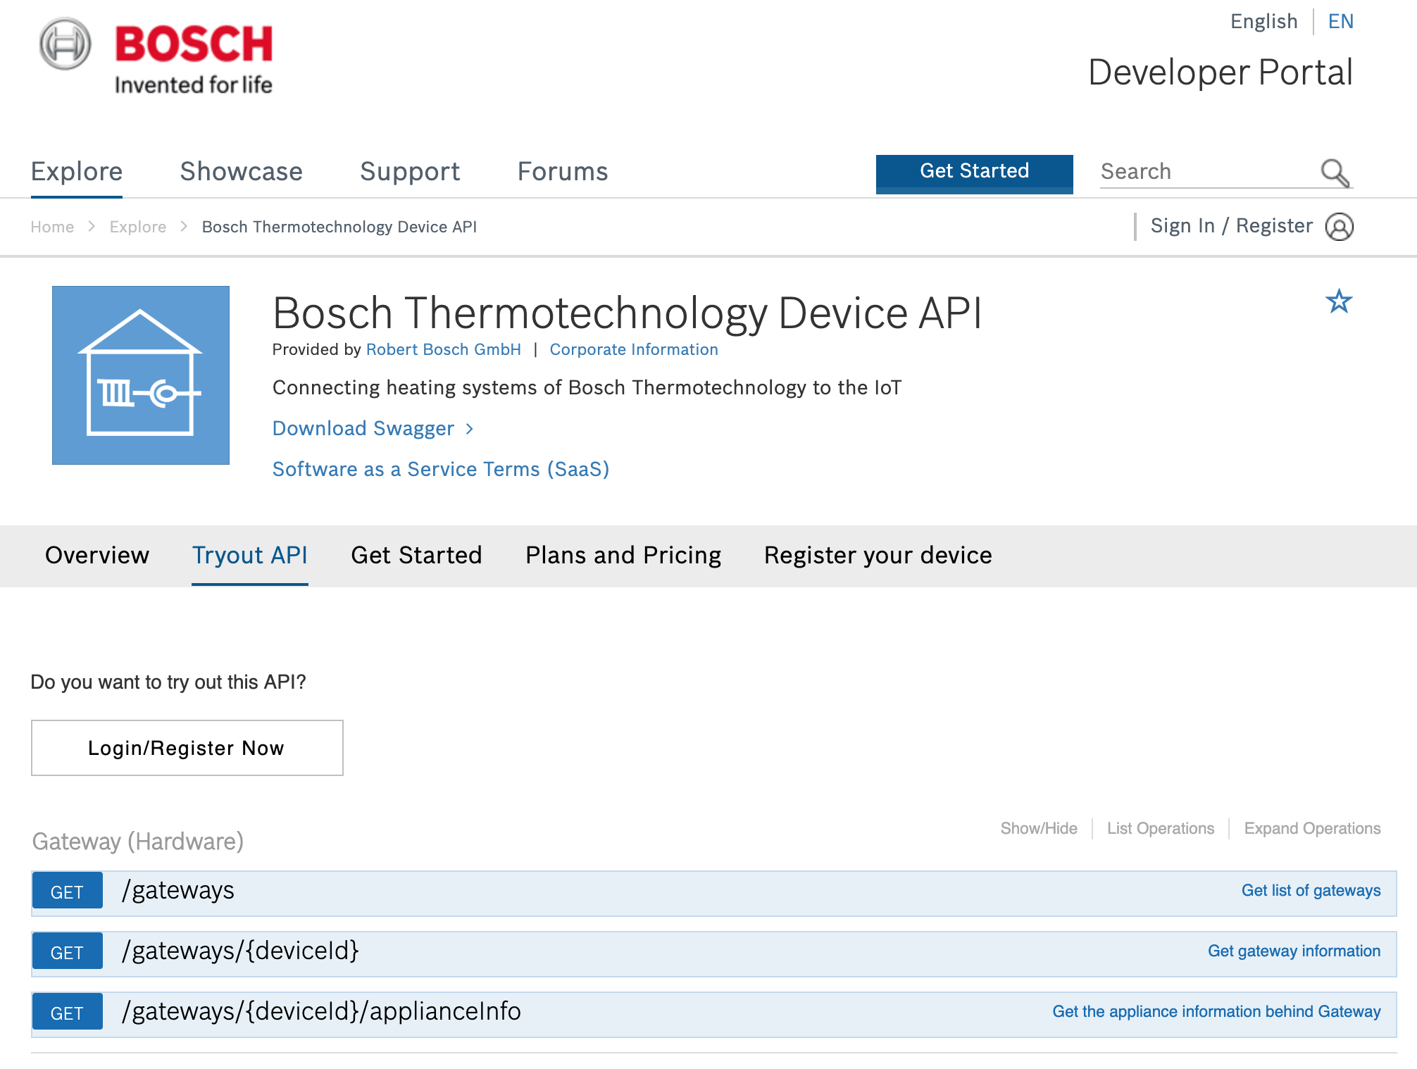
Task: Expand GET /gateways/{deviceId} operation row
Action: 240,951
